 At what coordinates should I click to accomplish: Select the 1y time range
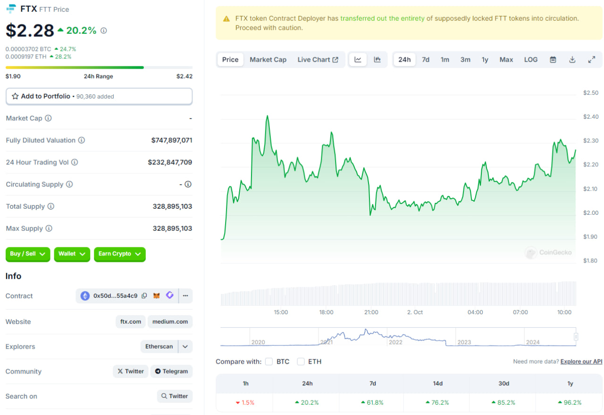485,60
